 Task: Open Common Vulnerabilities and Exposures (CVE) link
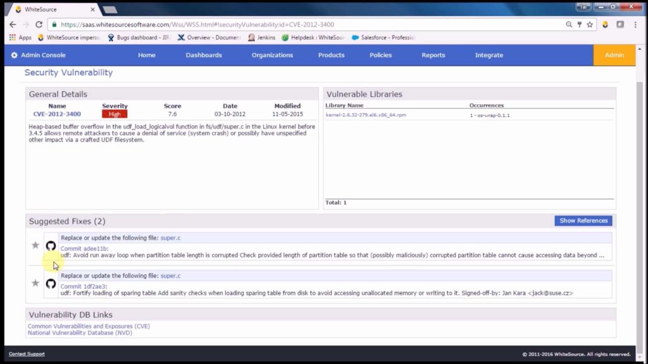(89, 327)
